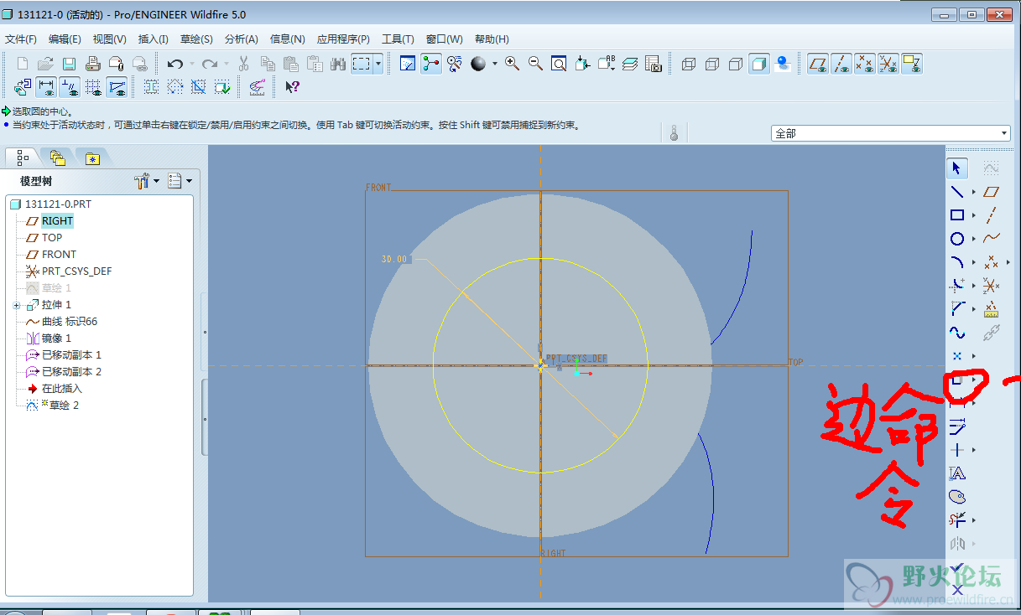Click the Cut scissors icon
The image size is (1021, 615).
244,64
